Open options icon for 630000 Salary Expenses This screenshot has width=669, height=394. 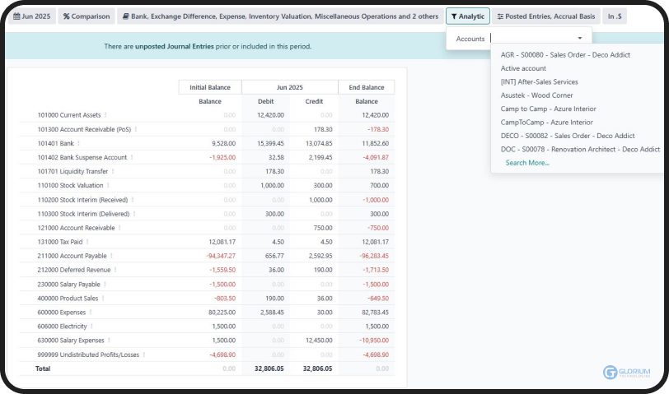coord(109,341)
